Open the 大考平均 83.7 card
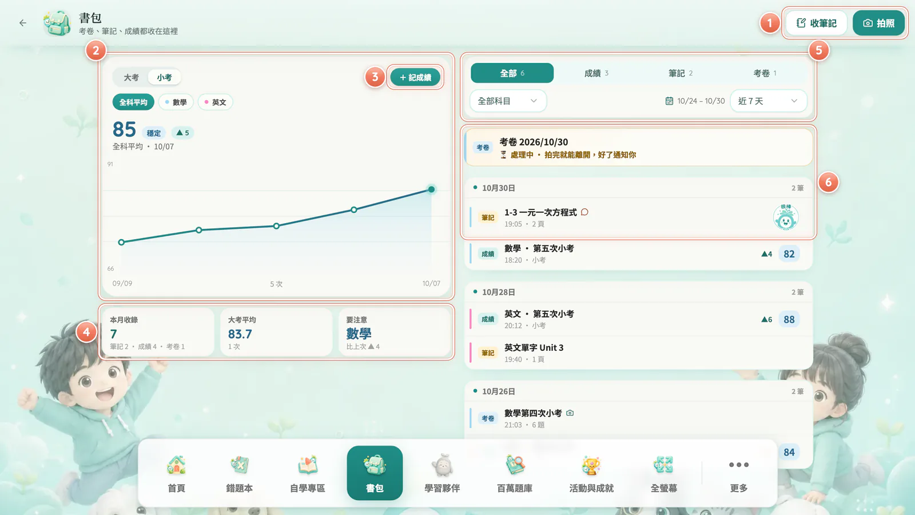The image size is (915, 515). (276, 332)
